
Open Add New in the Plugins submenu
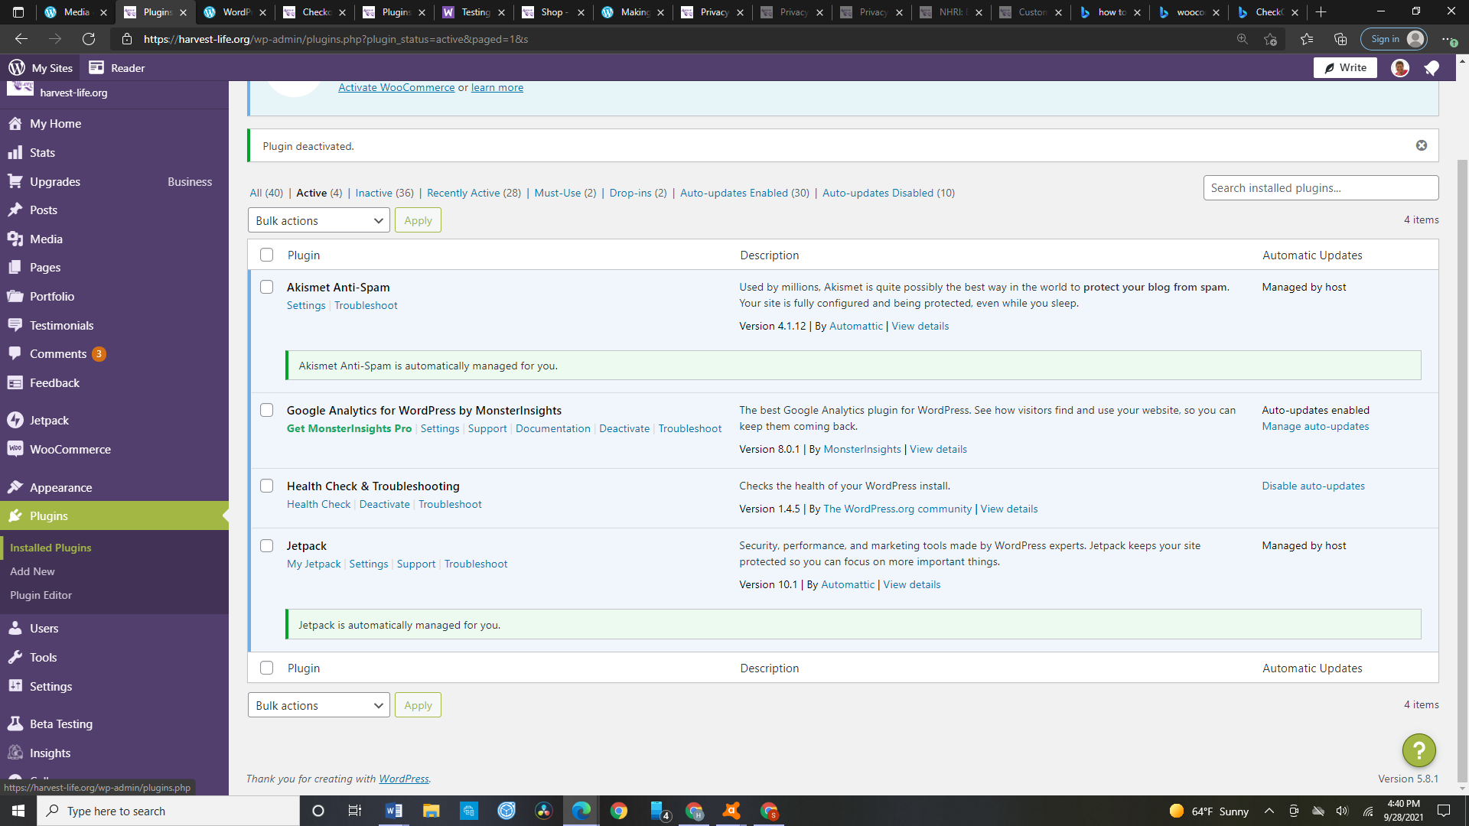(x=32, y=571)
